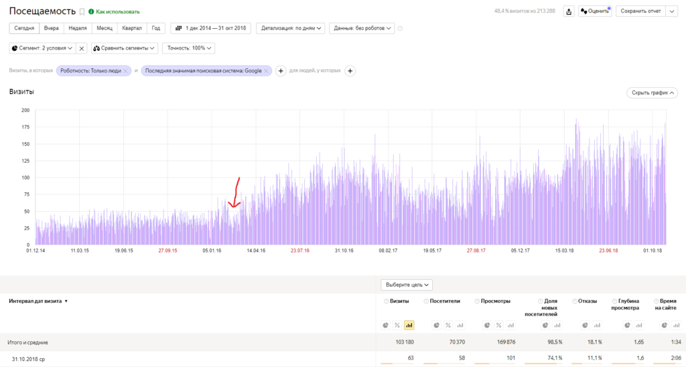Show pie chart for Посетители column
The image size is (686, 367).
pyautogui.click(x=437, y=325)
